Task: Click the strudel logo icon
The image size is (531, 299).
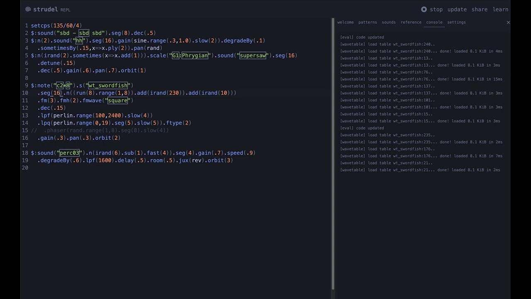Action: (28, 9)
